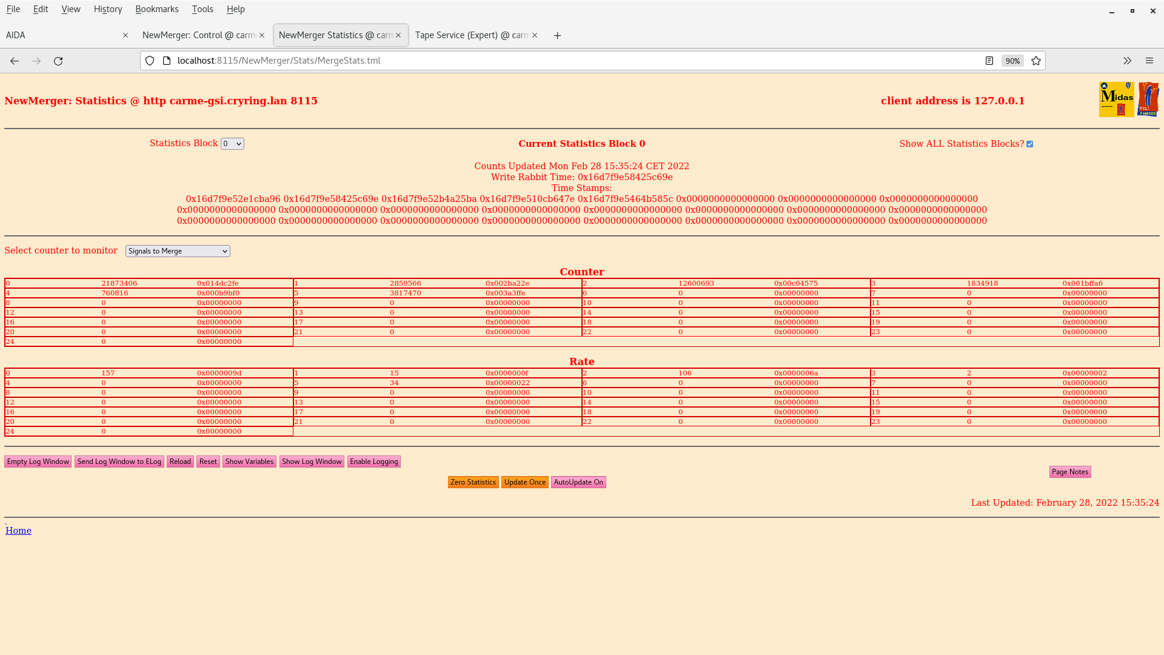Follow the Home link
This screenshot has height=655, width=1164.
pyautogui.click(x=18, y=531)
